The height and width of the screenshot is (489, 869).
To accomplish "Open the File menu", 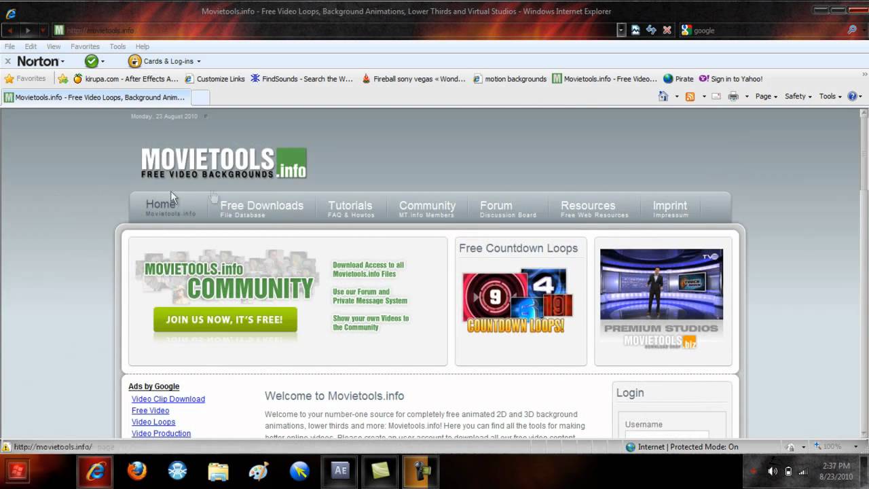I will pyautogui.click(x=10, y=46).
